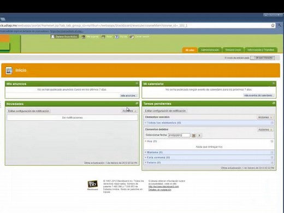Switch to the Administración tab
Viewport: 284px width, 213px height.
pos(210,50)
